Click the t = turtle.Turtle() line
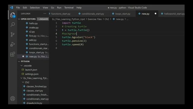The width and height of the screenshot is (193, 109). point(76,30)
